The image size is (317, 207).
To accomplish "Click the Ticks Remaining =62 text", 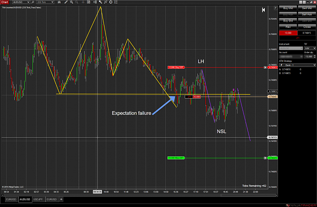I will click(x=254, y=186).
